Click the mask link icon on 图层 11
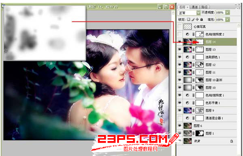The width and height of the screenshot is (243, 156). (194, 72)
